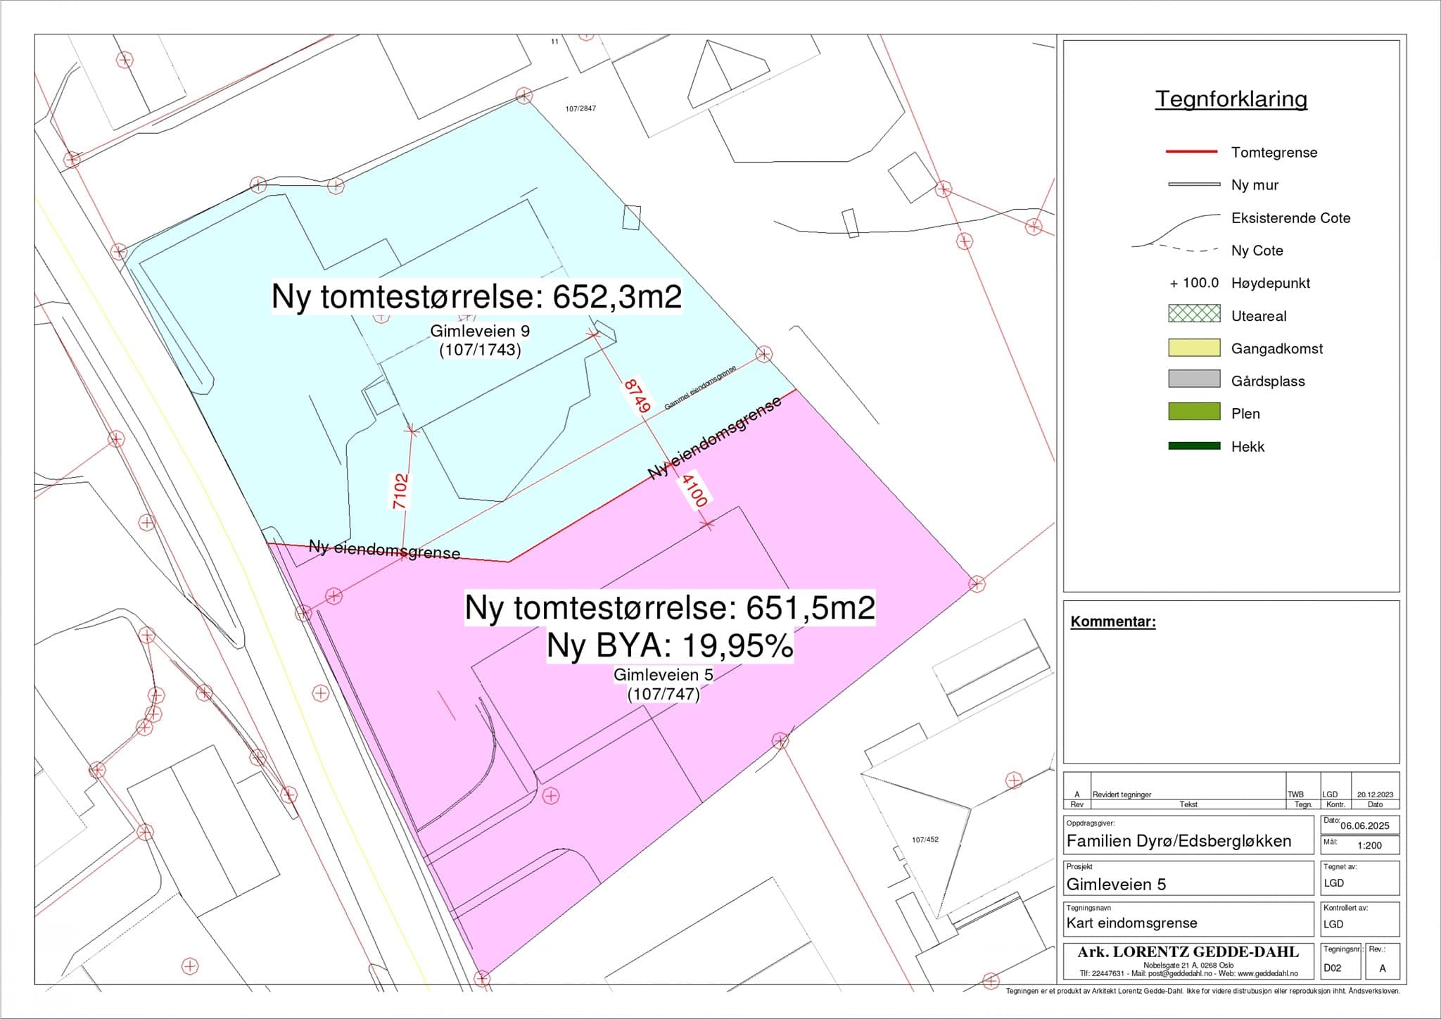Image resolution: width=1441 pixels, height=1019 pixels.
Task: Open the www.geddedahl.no web address
Action: click(x=1268, y=973)
